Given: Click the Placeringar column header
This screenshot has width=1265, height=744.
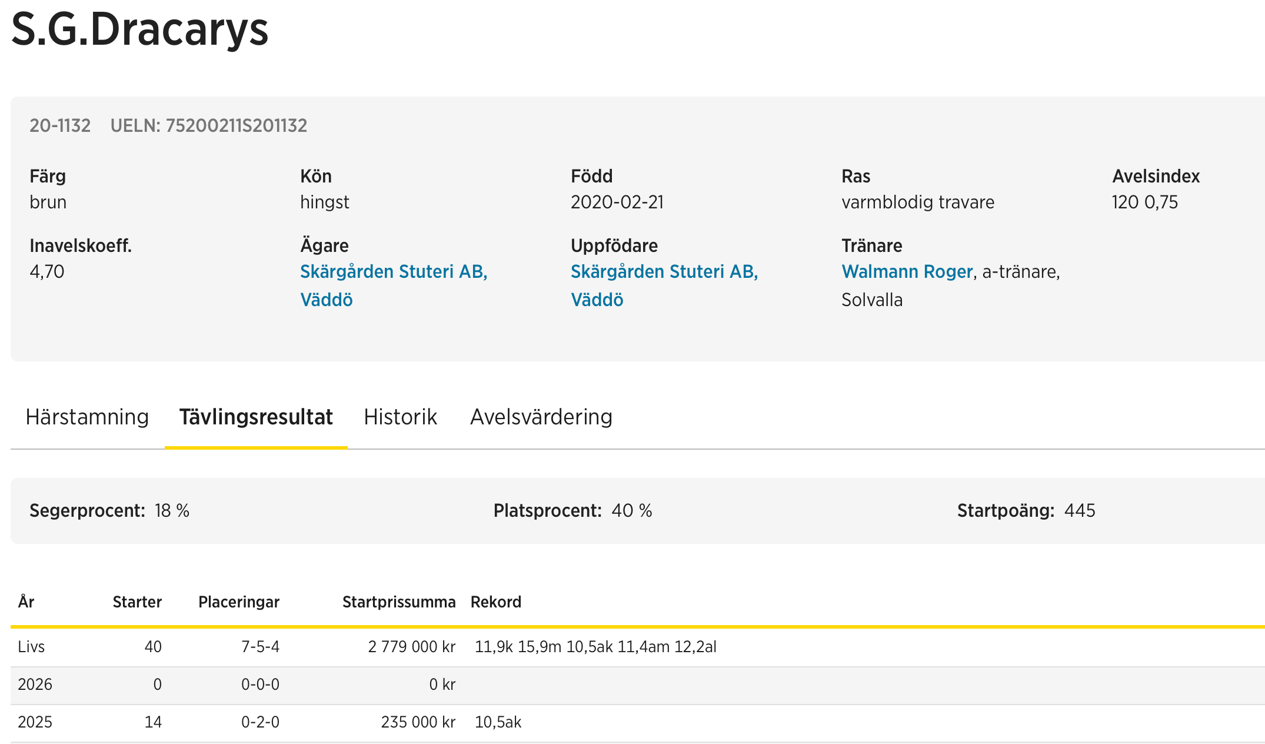Looking at the screenshot, I should coord(238,602).
